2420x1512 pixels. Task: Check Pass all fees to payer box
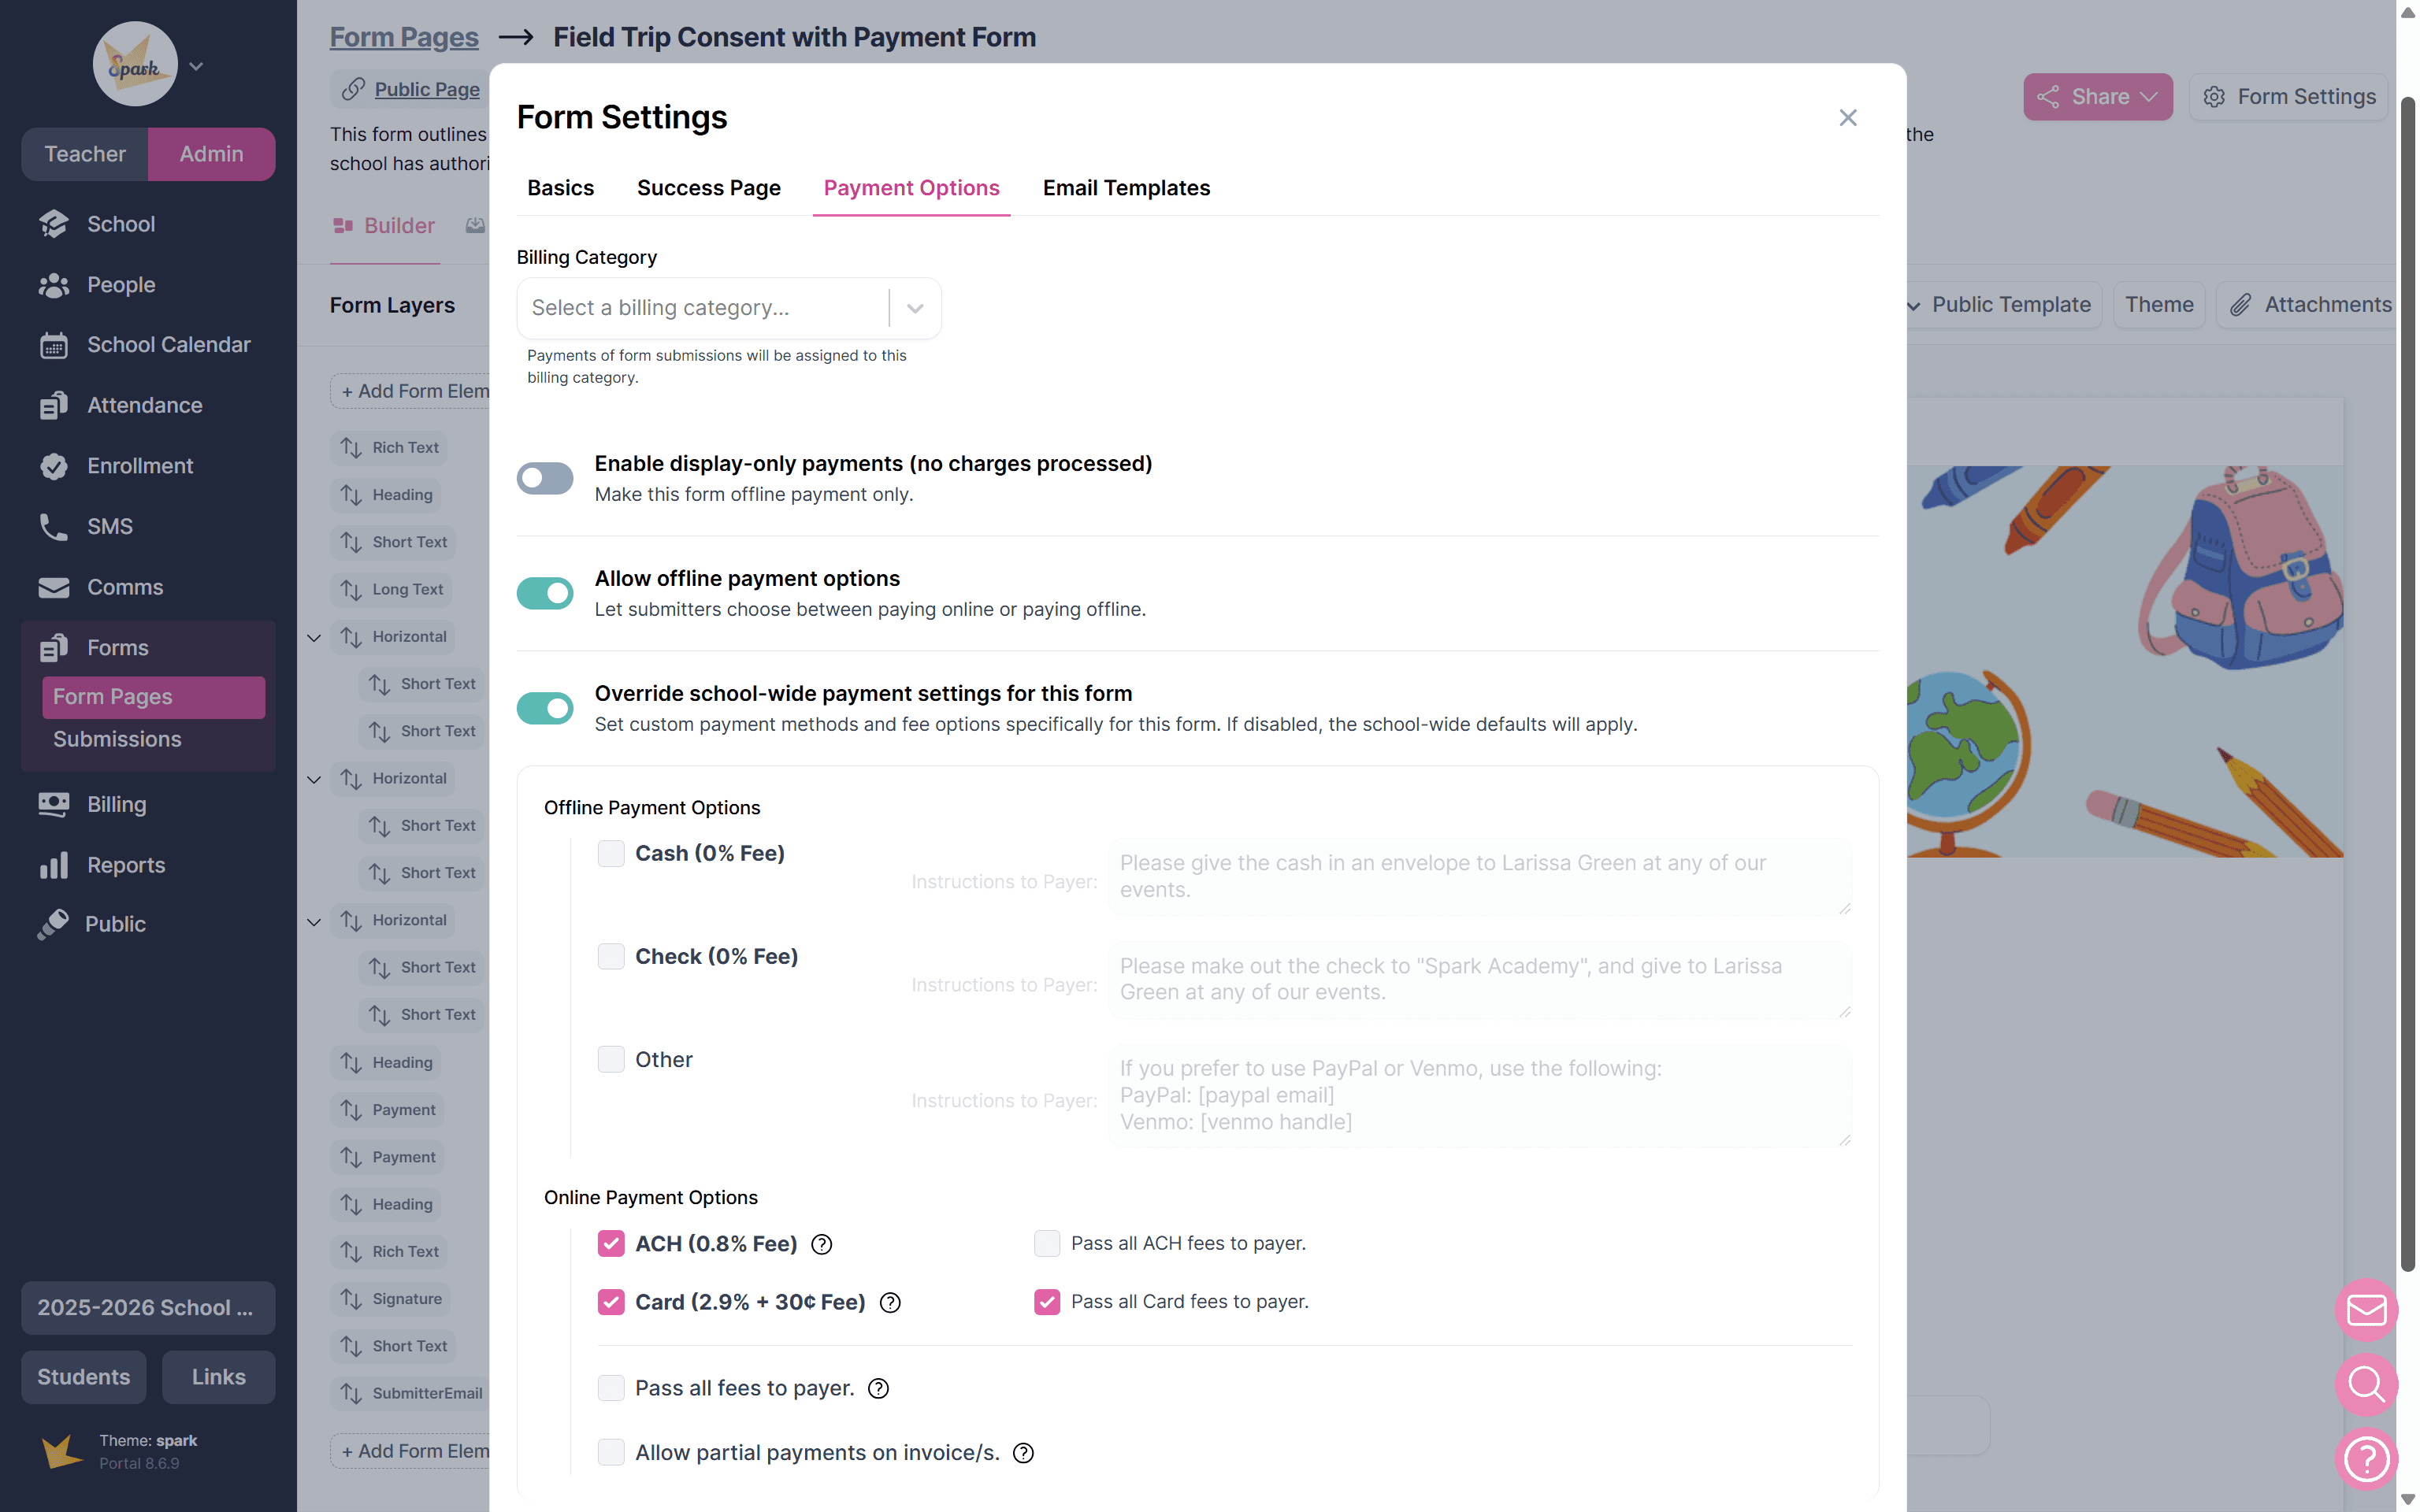pos(611,1388)
